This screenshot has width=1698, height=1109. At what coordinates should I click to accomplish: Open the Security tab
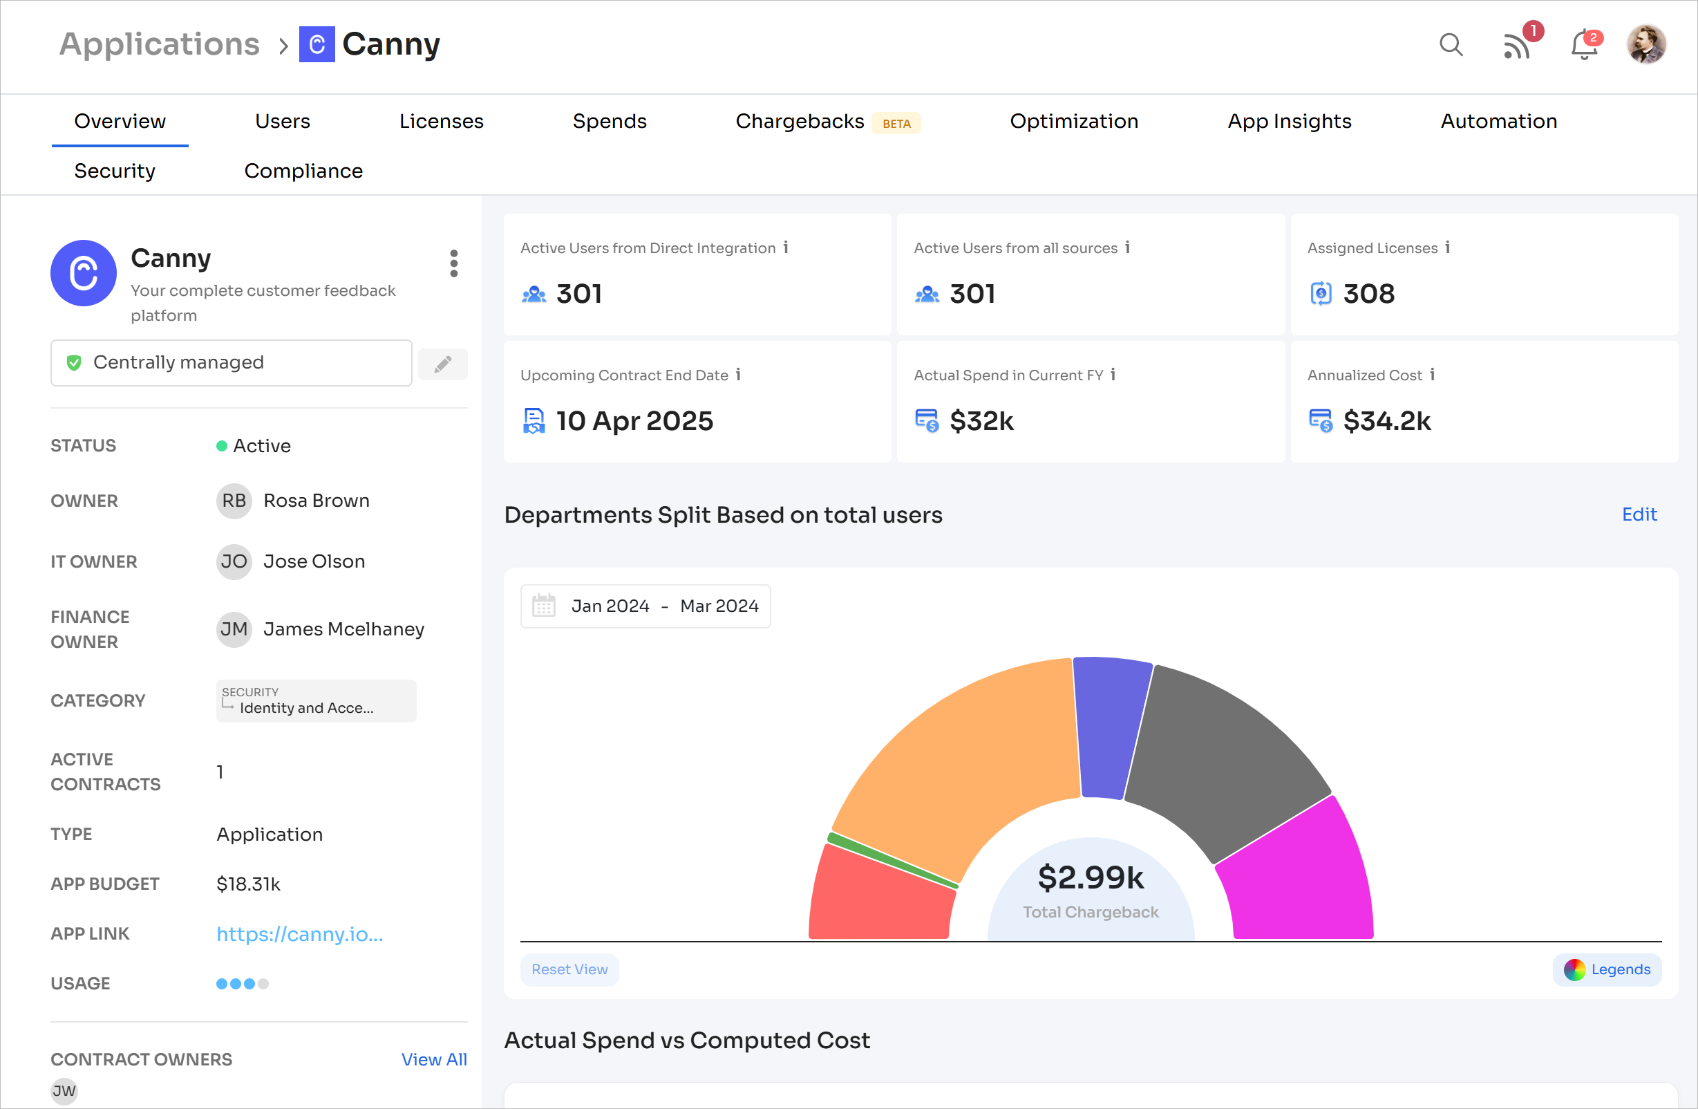[114, 171]
